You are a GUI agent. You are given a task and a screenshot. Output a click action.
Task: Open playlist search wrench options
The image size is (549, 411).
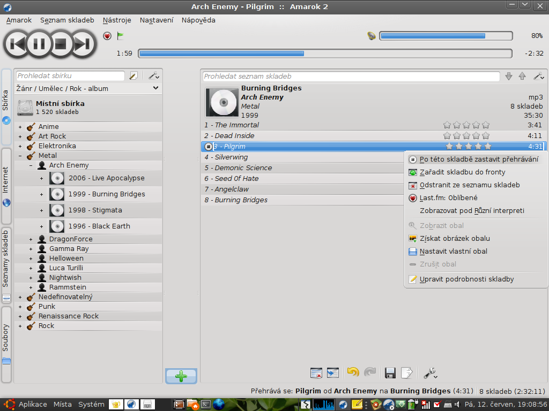[x=538, y=76]
